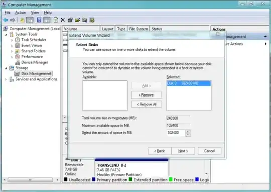The height and width of the screenshot is (192, 271).
Task: Click the Back arrow toolbar icon
Action: coord(6,20)
